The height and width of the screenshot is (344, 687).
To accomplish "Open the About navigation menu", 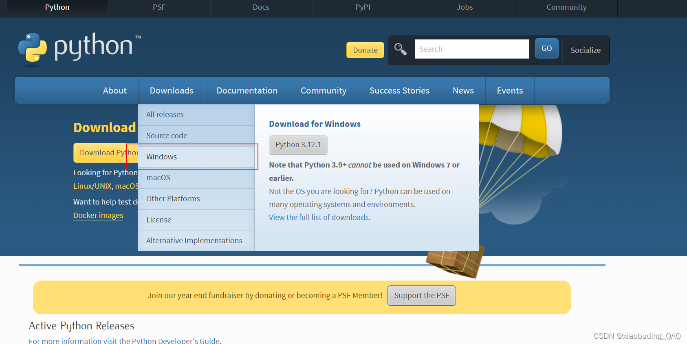I will point(115,90).
